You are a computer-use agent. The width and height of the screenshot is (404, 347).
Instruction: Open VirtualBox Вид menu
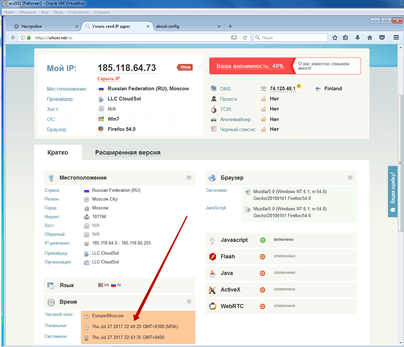pos(45,12)
